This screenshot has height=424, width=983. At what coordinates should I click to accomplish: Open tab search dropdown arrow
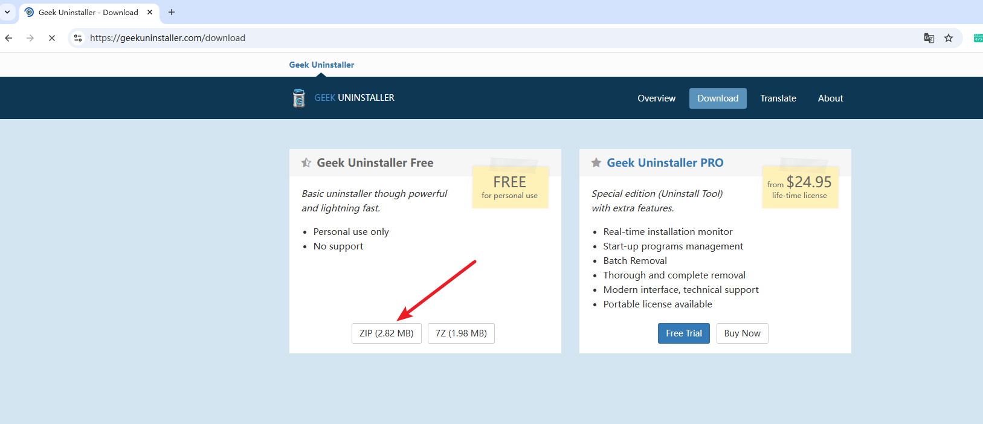7,12
